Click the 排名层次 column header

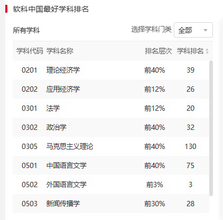pyautogui.click(x=158, y=51)
